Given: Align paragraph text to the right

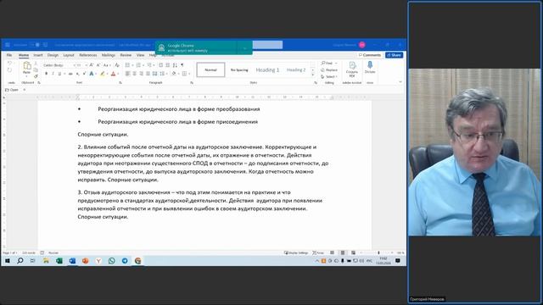Looking at the screenshot, I should coord(142,74).
